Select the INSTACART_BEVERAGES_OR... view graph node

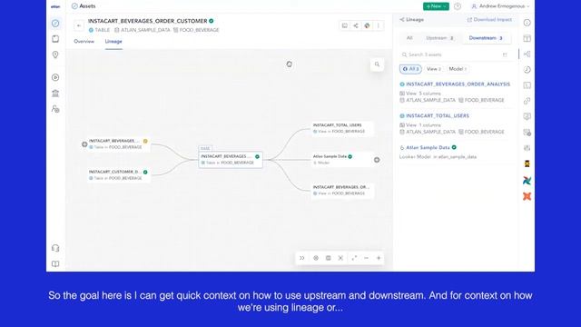pyautogui.click(x=342, y=190)
